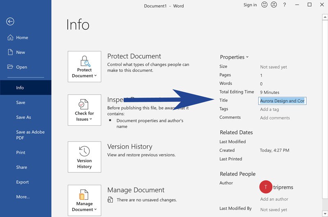Click 'There are no unsaved changes.' text

[x=147, y=200]
